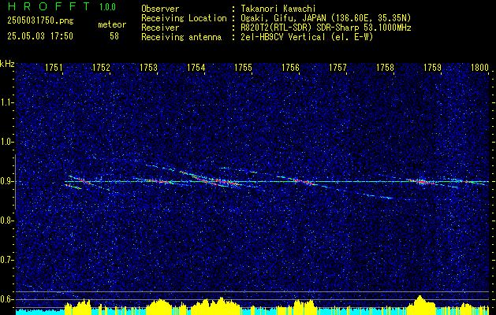Image resolution: width=496 pixels, height=315 pixels.
Task: Click the R820T2(RTL-SDR) SDR-Sharp 53.1000MHz text
Action: [325, 28]
